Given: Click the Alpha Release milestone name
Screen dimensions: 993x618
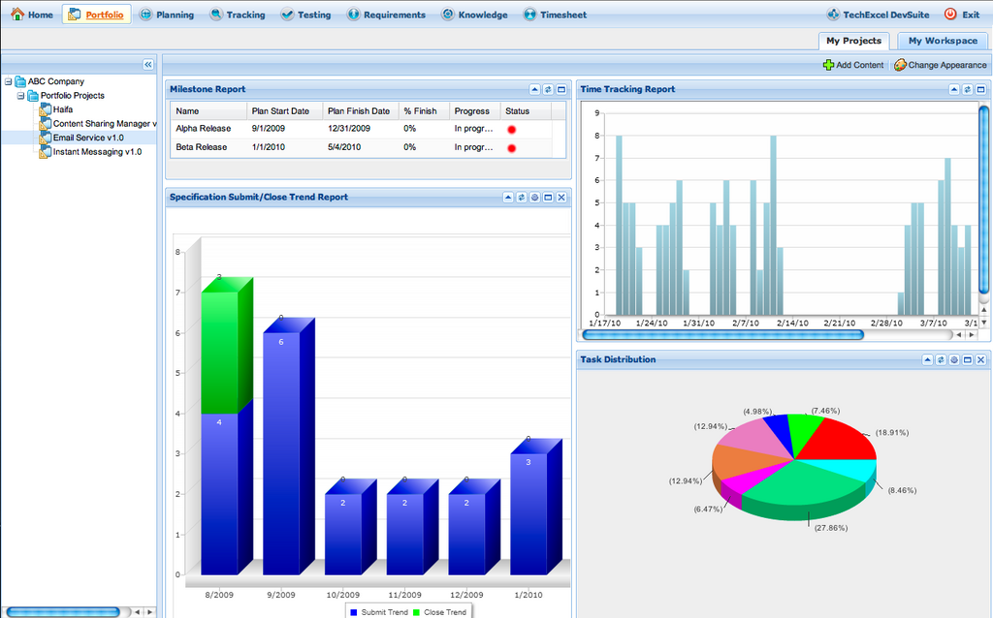Looking at the screenshot, I should coord(204,129).
